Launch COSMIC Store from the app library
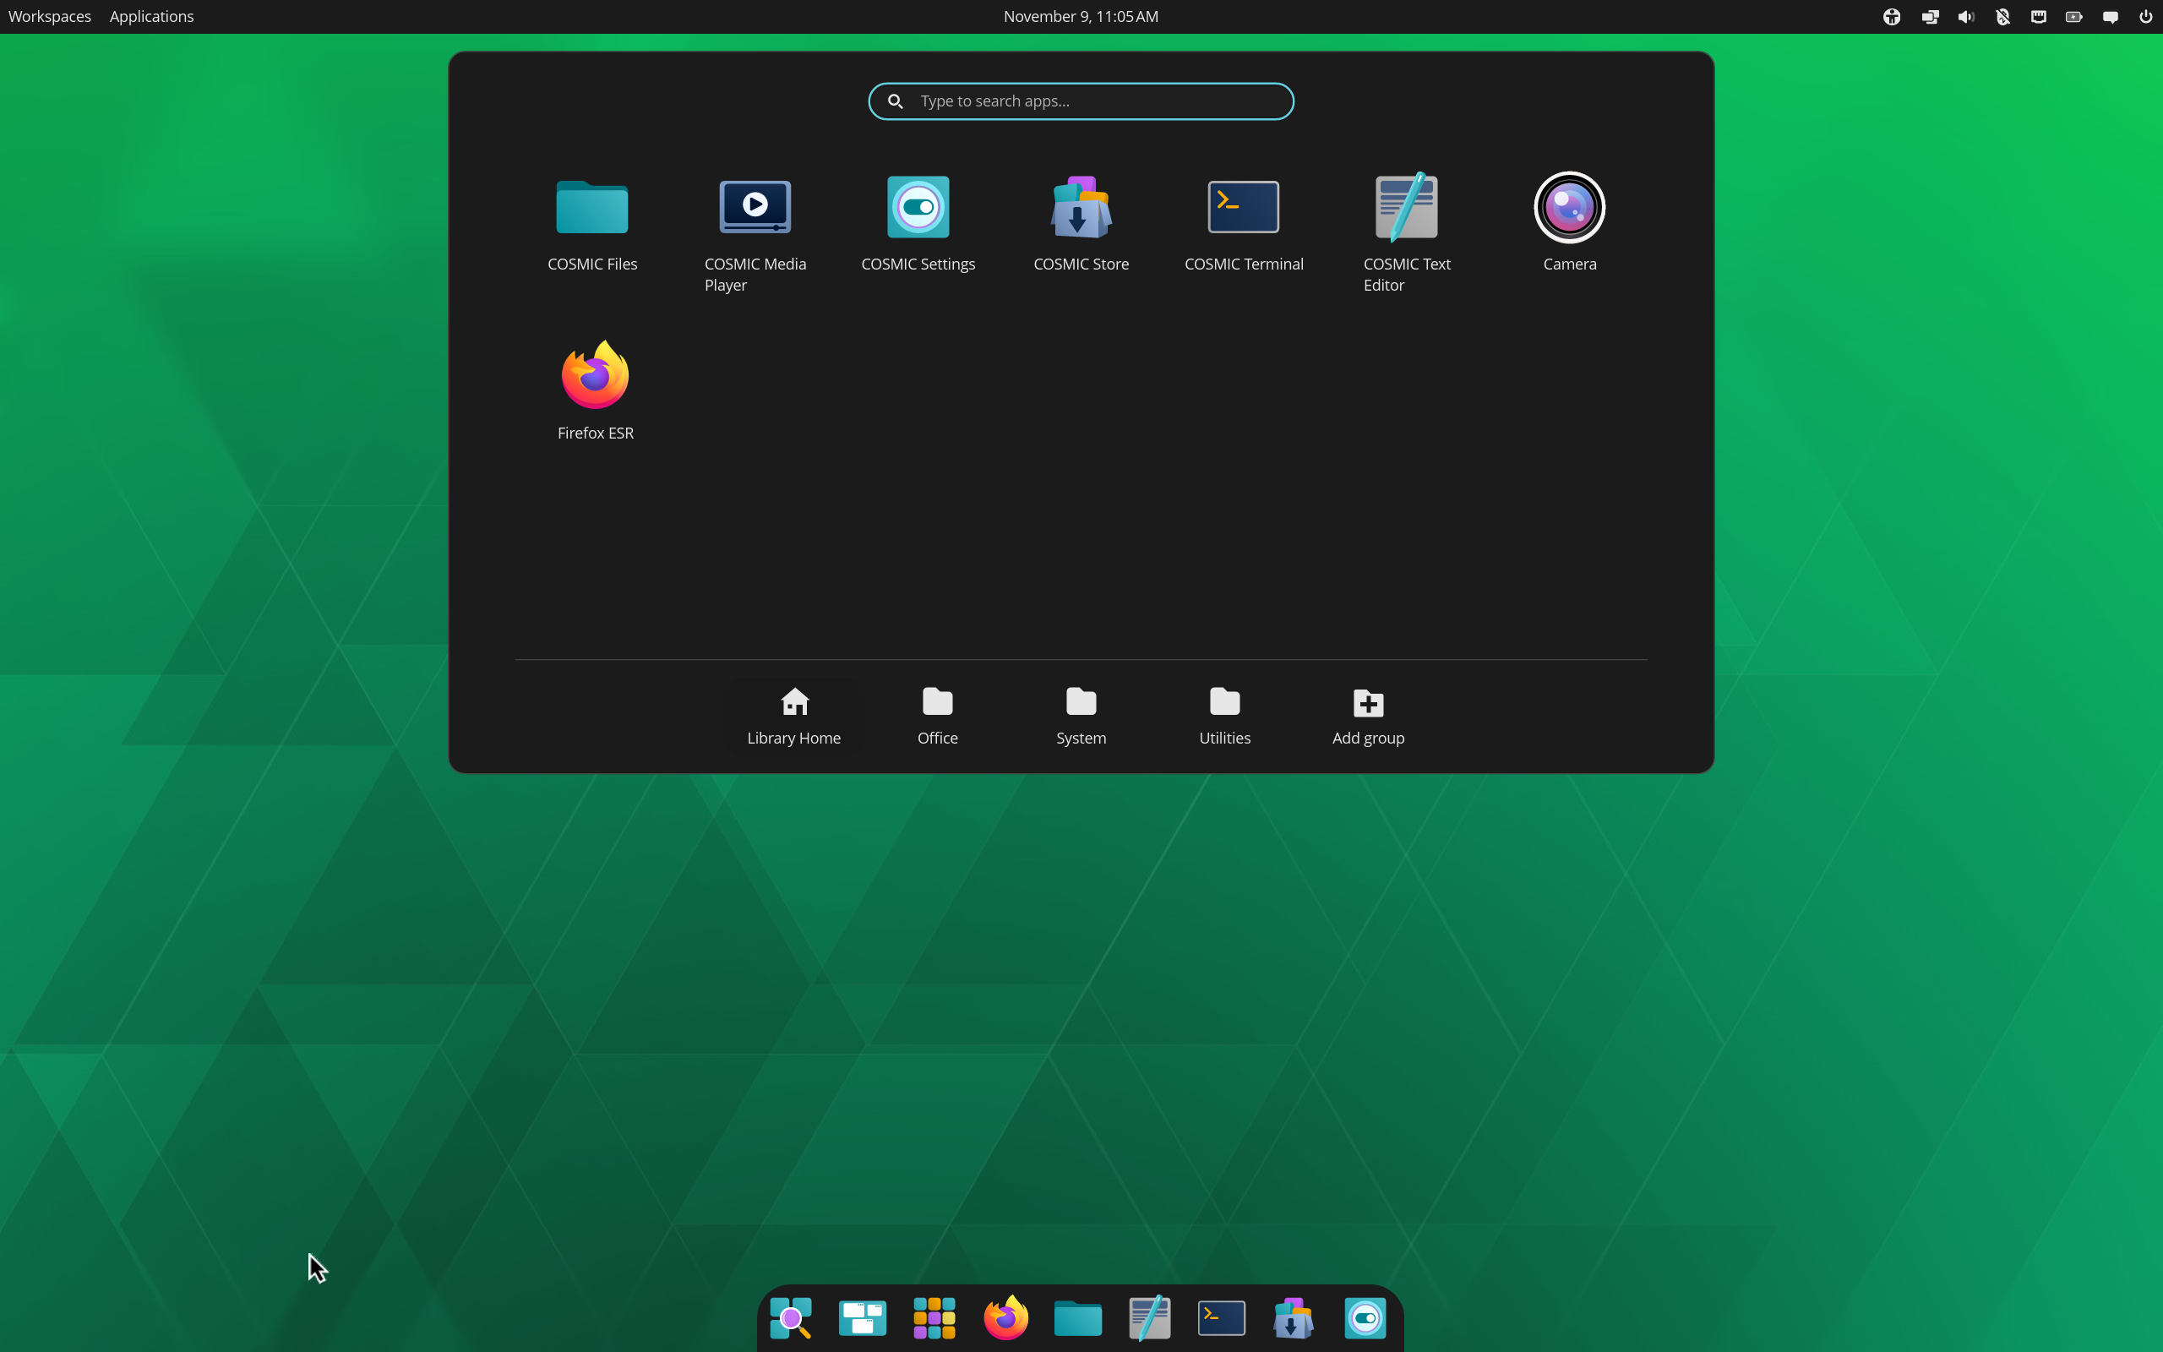This screenshot has width=2163, height=1352. click(x=1081, y=225)
